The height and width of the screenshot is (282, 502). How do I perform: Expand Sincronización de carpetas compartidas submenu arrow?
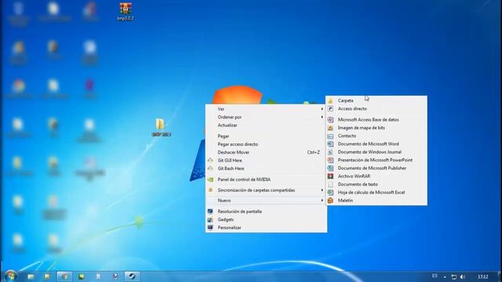[322, 190]
